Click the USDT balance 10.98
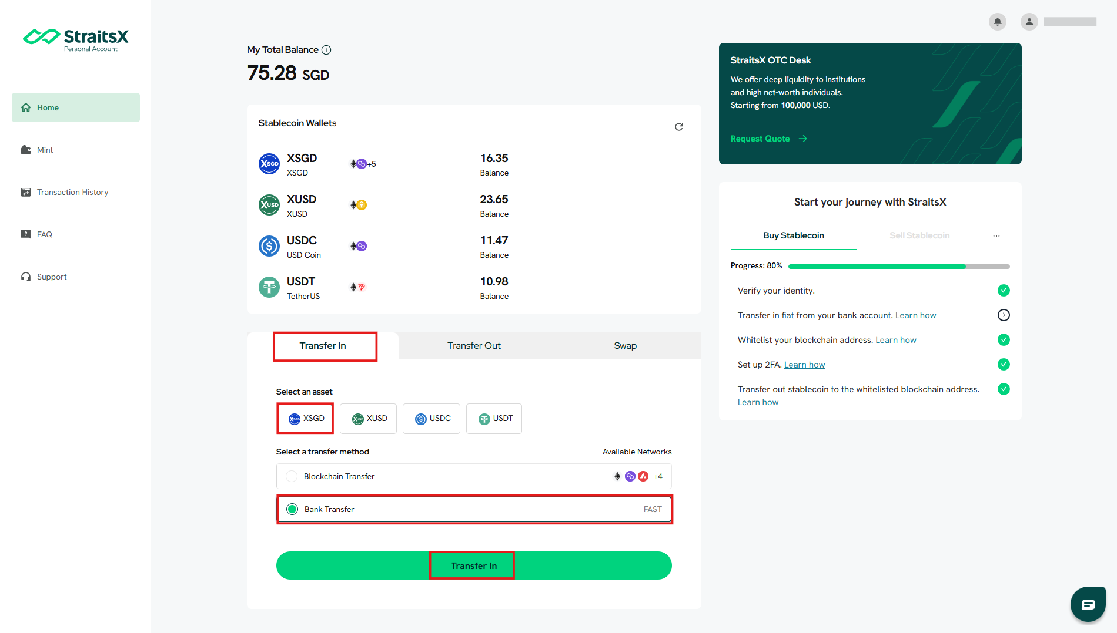Viewport: 1117px width, 633px height. [x=494, y=282]
